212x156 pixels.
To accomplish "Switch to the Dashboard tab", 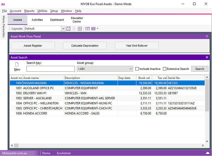I will [57, 20].
